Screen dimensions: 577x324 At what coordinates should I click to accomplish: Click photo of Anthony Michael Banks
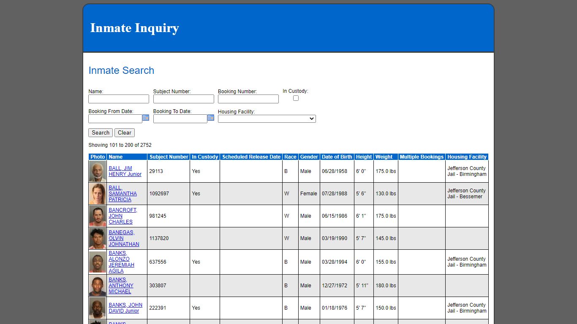click(x=98, y=286)
